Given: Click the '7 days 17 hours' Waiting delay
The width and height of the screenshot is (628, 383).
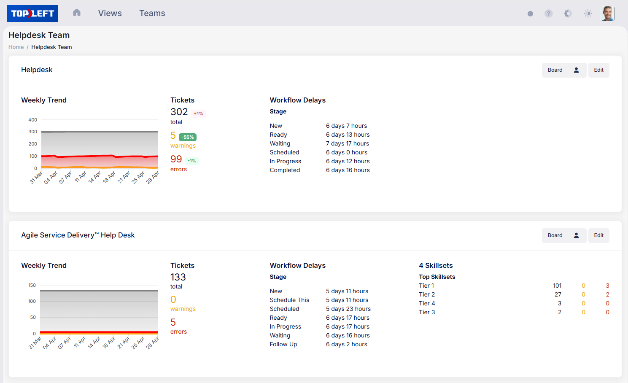Looking at the screenshot, I should point(348,143).
